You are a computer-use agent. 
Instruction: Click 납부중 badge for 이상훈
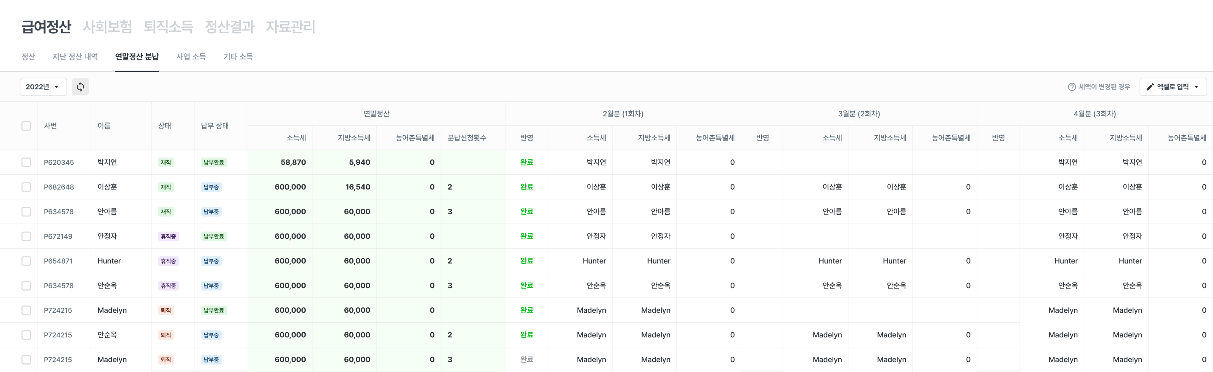(211, 187)
